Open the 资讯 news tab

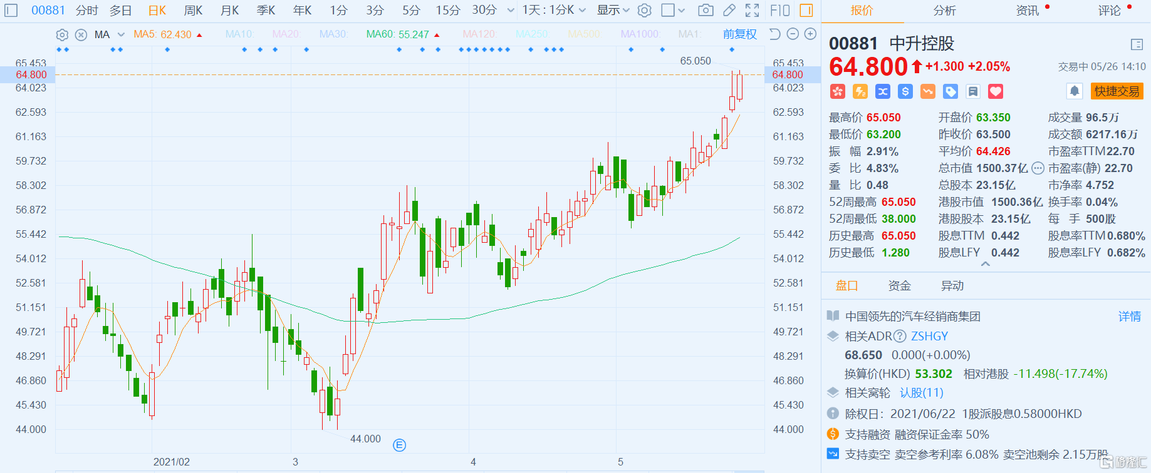coord(1028,11)
